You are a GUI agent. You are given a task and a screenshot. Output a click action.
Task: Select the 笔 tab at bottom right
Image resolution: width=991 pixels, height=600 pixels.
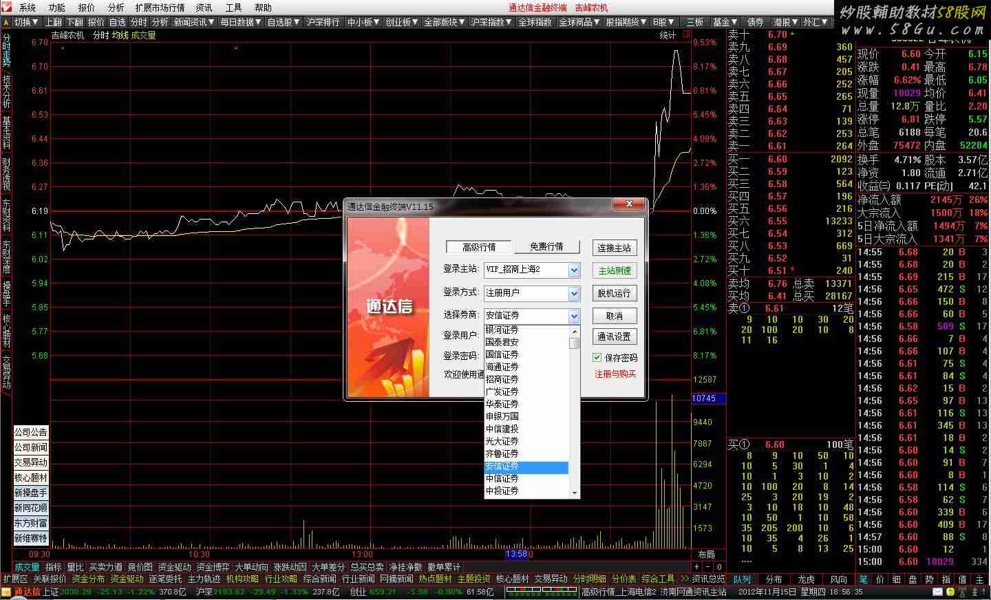(x=864, y=579)
